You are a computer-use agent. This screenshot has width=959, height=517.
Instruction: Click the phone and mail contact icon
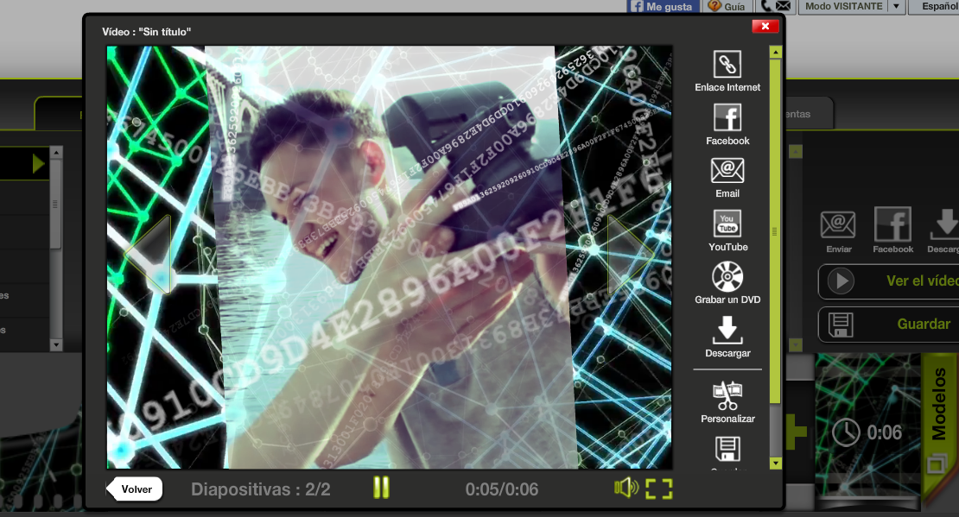(x=775, y=6)
